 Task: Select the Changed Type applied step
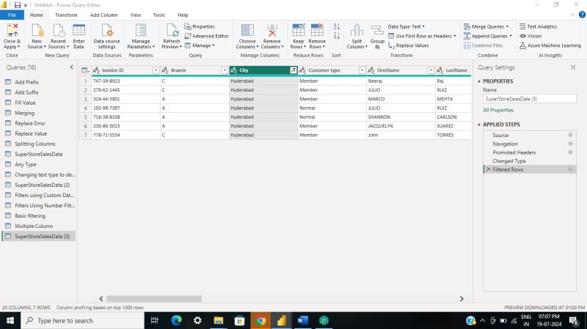click(508, 160)
